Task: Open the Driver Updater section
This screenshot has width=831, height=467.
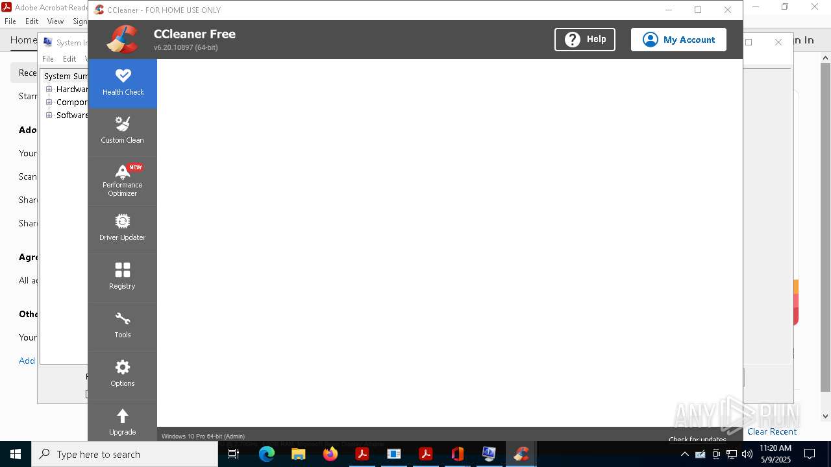Action: [x=123, y=229]
